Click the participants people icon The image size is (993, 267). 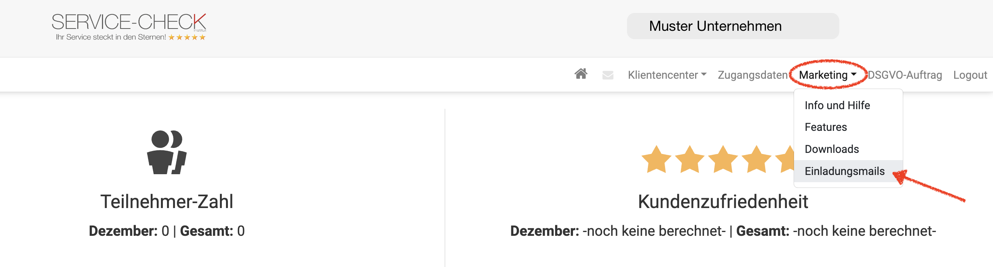point(167,153)
